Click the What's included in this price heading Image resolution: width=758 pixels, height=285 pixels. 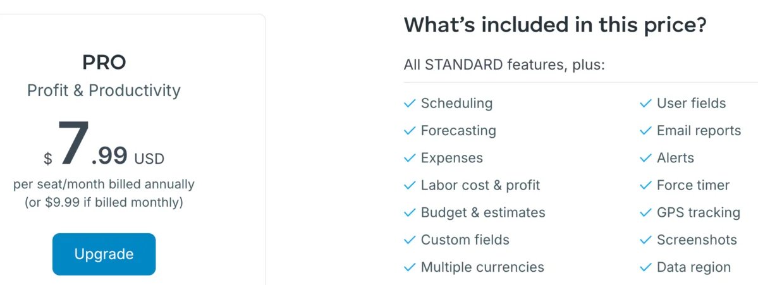[x=556, y=25]
